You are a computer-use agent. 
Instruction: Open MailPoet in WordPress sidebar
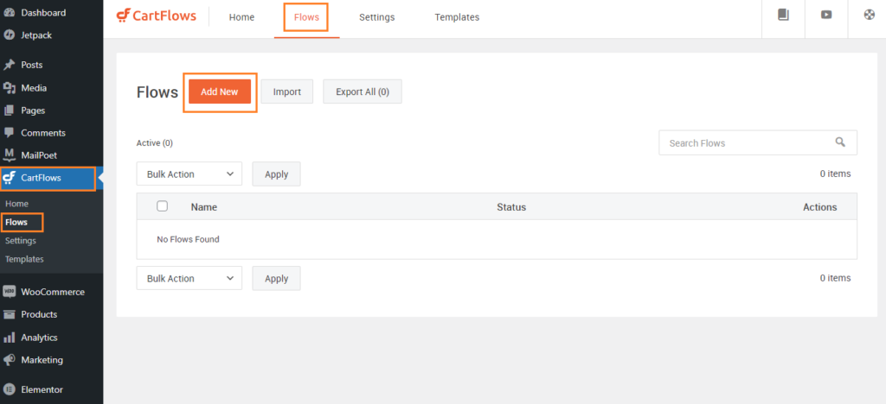[39, 155]
